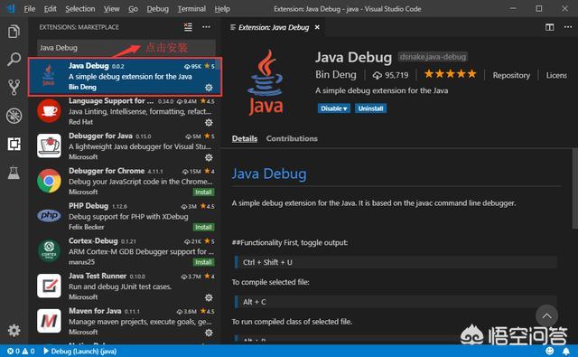This screenshot has width=578, height=357.
Task: Click Debugger for Java gear icon
Action: 209,157
